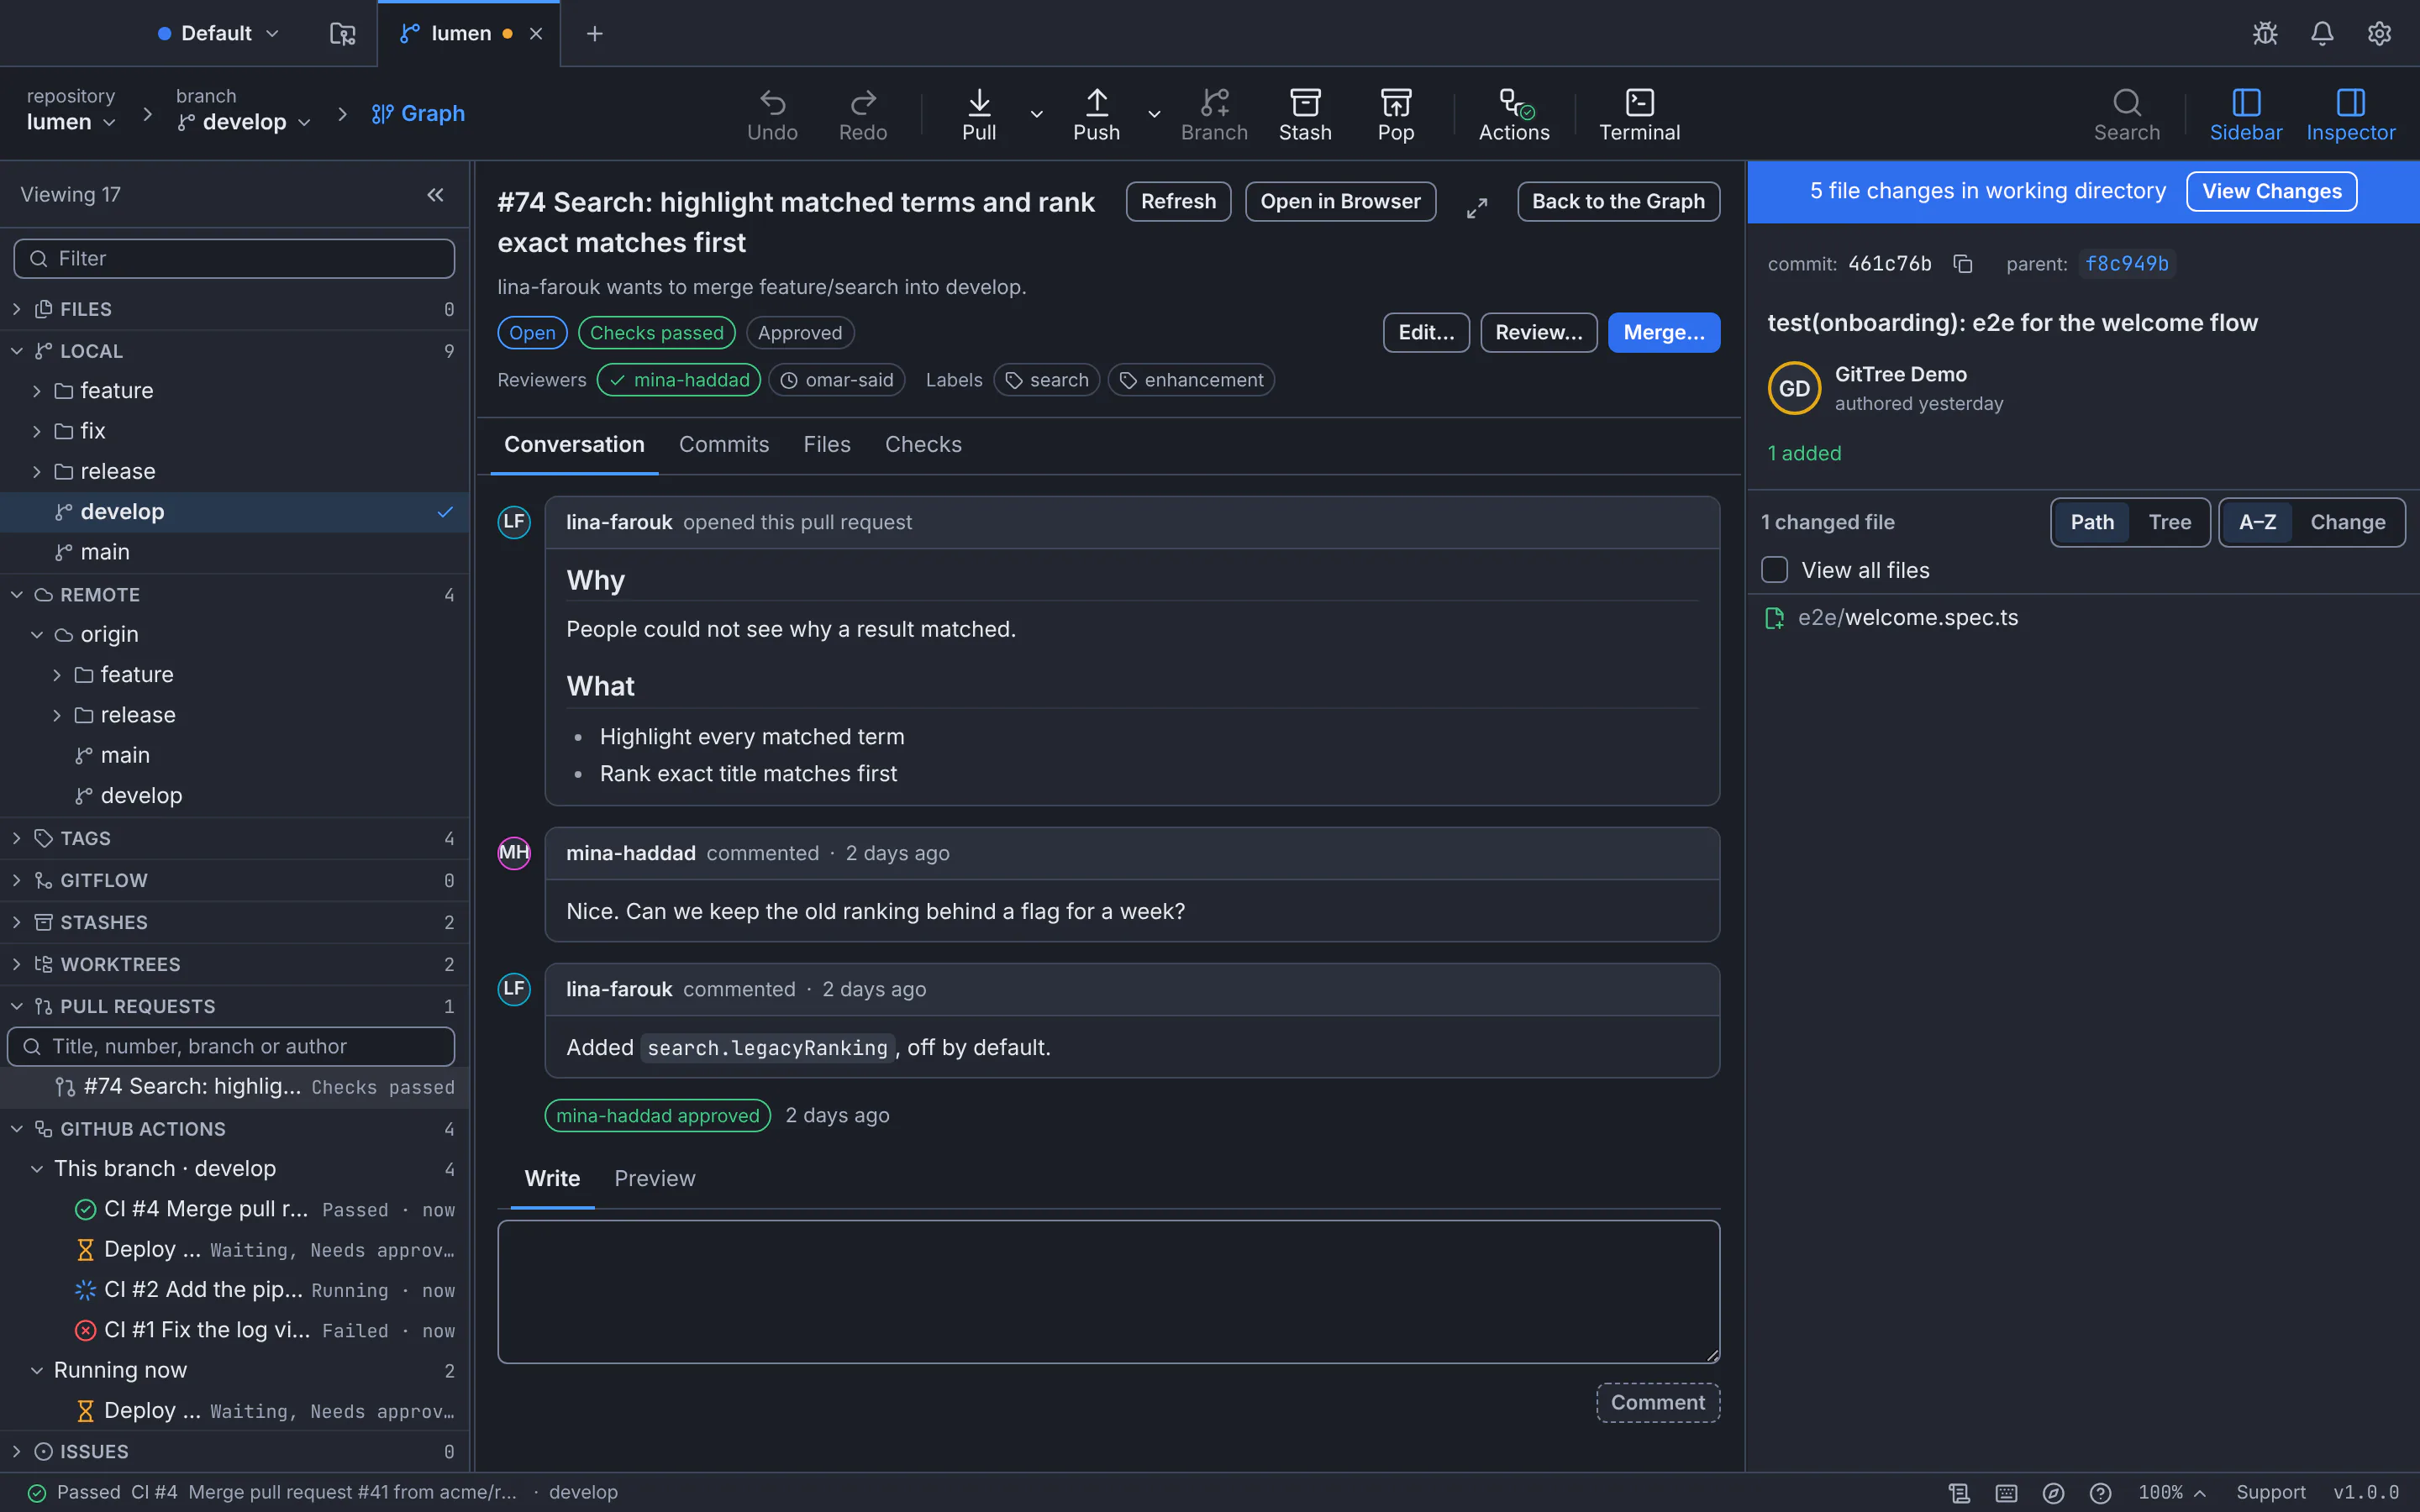
Task: Click the comment text area
Action: [x=1108, y=1291]
